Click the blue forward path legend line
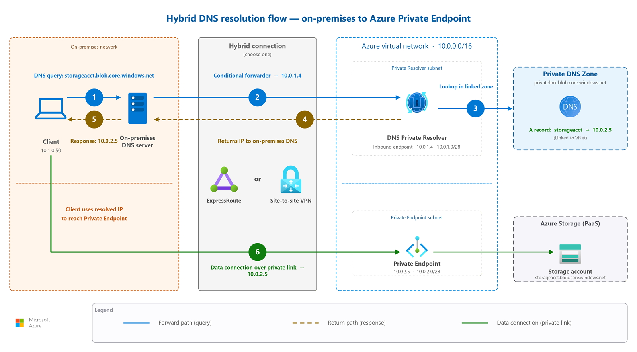This screenshot has height=352, width=637. pos(137,323)
